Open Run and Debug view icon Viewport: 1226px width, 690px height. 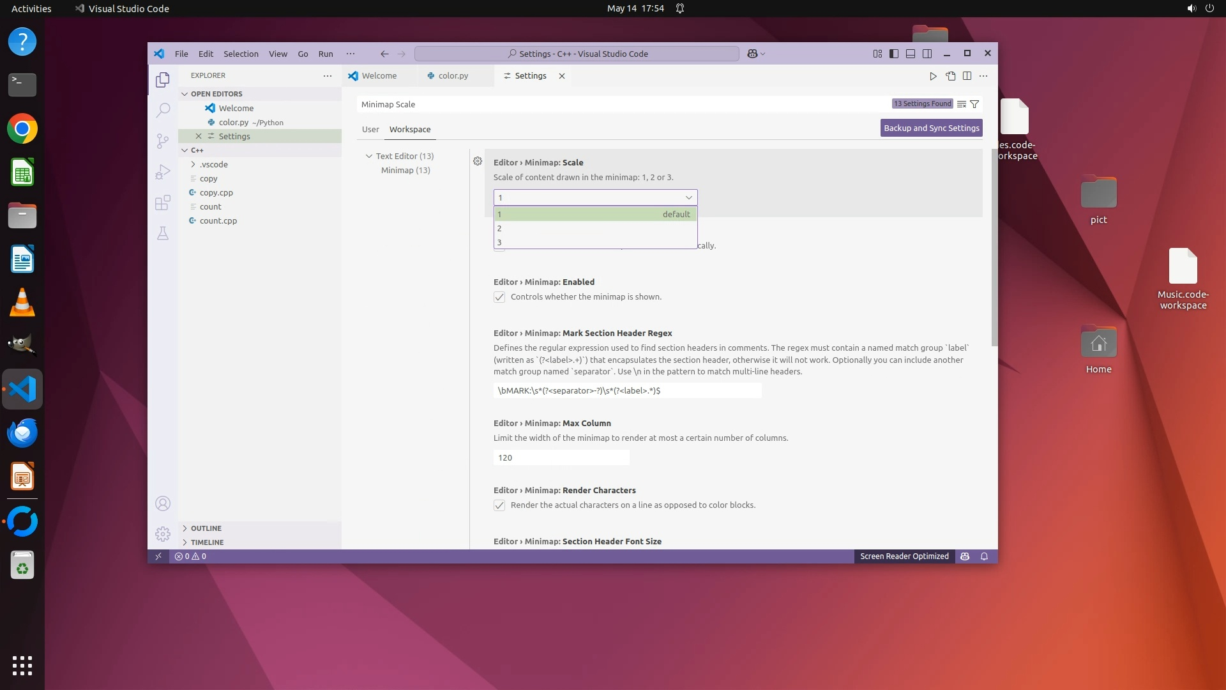pos(163,171)
